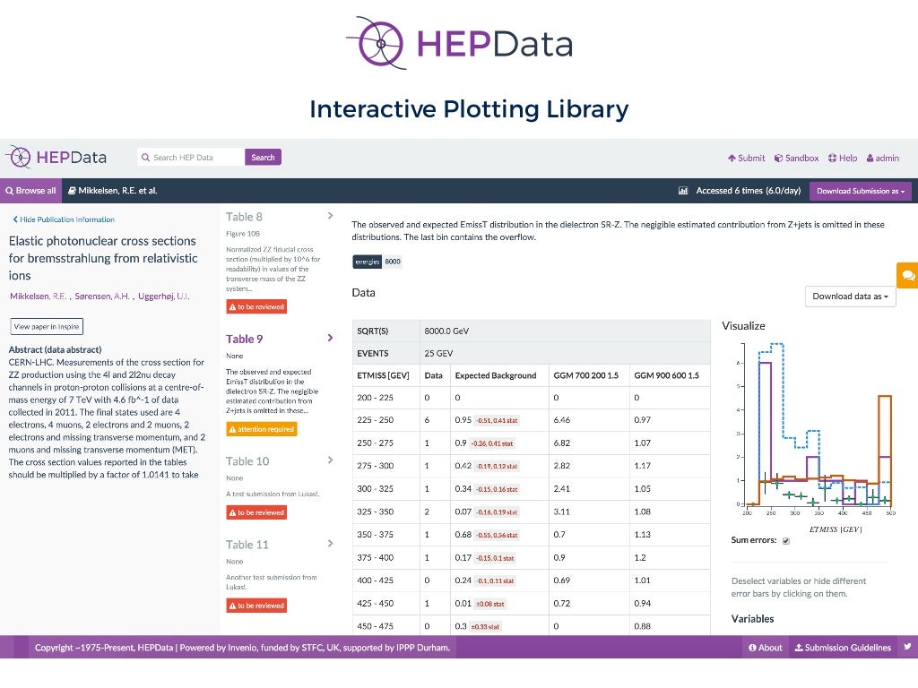
Task: Open the admin account menu
Action: [883, 158]
